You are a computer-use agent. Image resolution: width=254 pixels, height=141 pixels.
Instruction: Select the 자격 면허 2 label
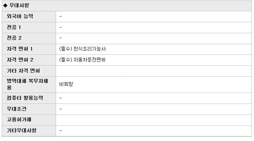coord(20,60)
